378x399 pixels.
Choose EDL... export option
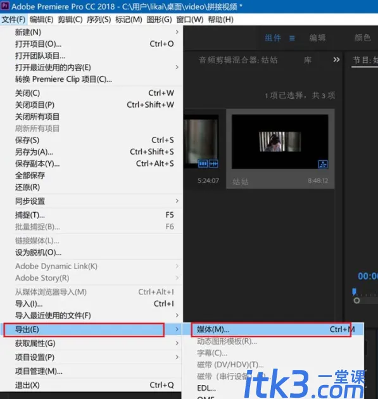point(274,388)
